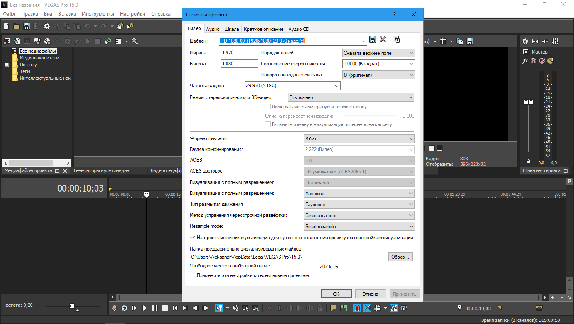Screen dimensions: 574x324
Task: Click the interactive tutorials hand icon
Action: click(120, 26)
